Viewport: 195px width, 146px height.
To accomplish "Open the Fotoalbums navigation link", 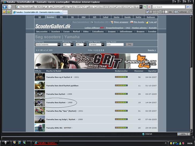I will coord(98,31).
